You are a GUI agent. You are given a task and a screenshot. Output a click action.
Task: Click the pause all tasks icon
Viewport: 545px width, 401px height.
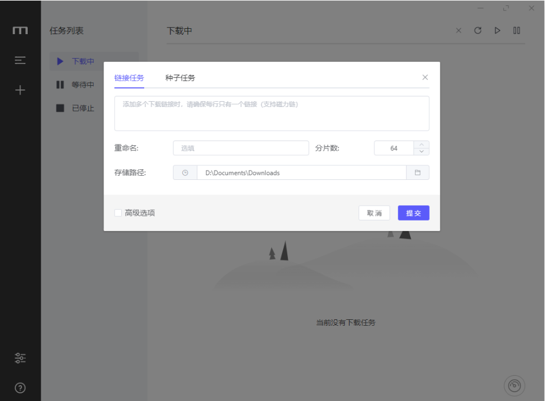pyautogui.click(x=517, y=31)
